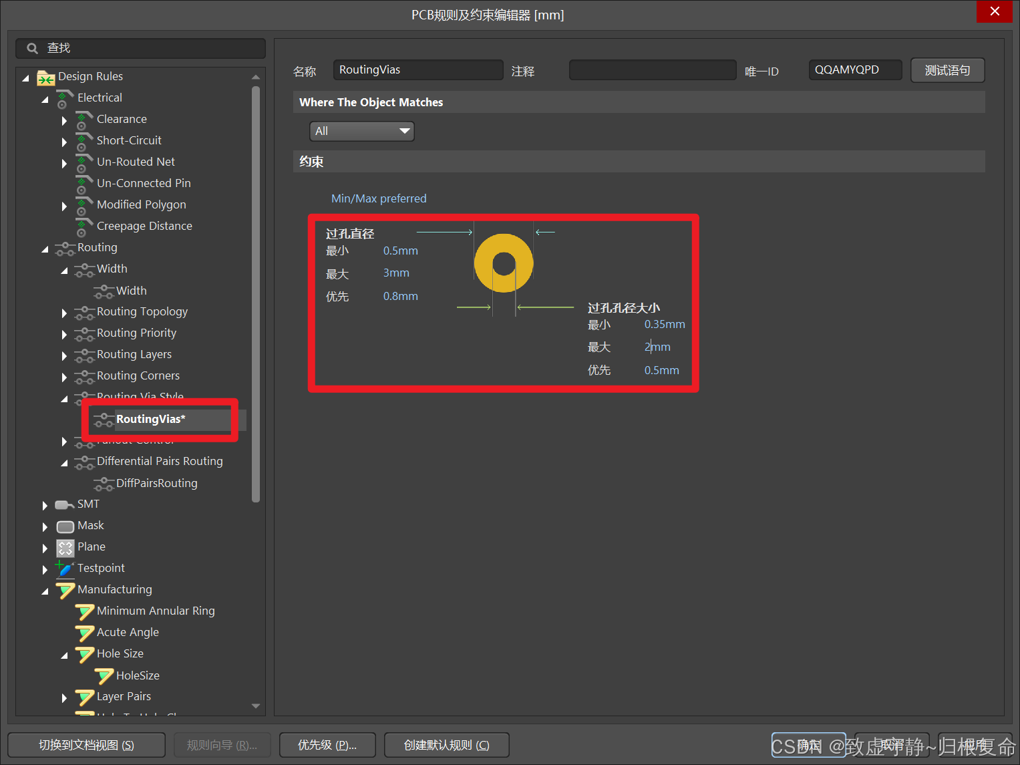Expand the SMT rules group

45,506
